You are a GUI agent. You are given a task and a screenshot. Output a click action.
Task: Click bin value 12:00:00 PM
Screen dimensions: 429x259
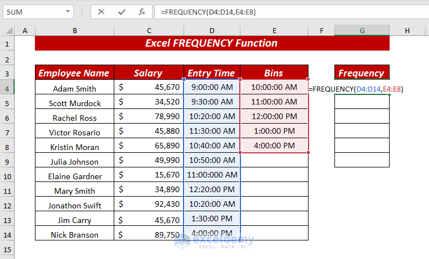[x=274, y=116]
